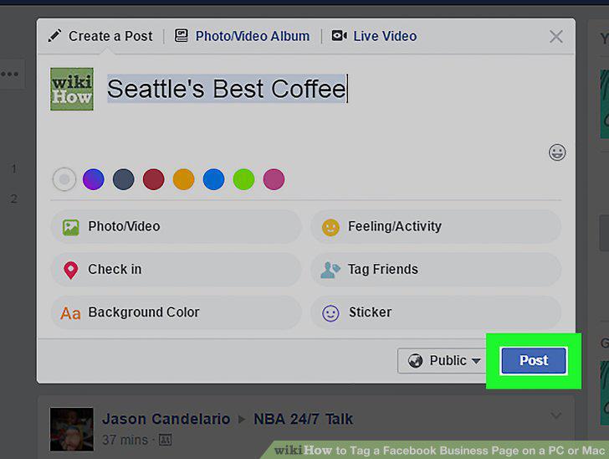Click the Live Video camera icon
This screenshot has width=609, height=459.
[339, 36]
